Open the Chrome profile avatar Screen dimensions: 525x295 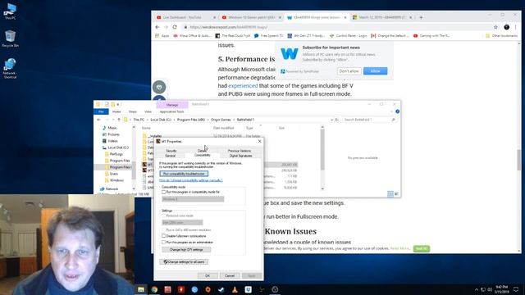click(x=507, y=27)
